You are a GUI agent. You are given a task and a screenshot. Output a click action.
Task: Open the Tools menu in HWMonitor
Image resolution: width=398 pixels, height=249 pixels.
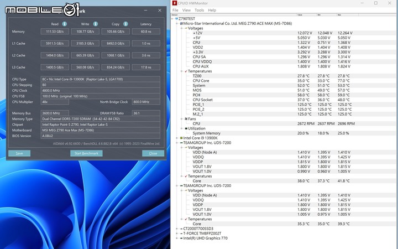click(x=199, y=10)
